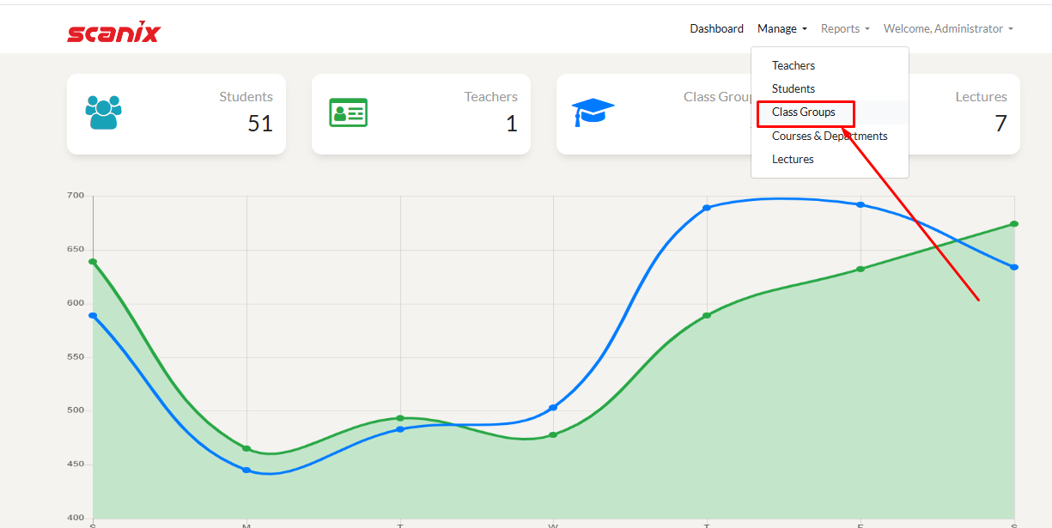Click the rightmost blue chart data point

(1014, 267)
